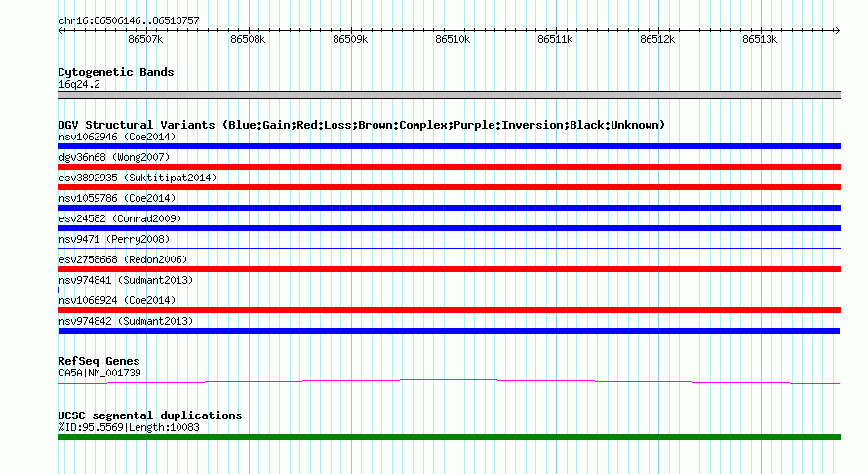
Task: Select the esv24582 (Conrad2009) gain bar
Action: click(x=449, y=228)
